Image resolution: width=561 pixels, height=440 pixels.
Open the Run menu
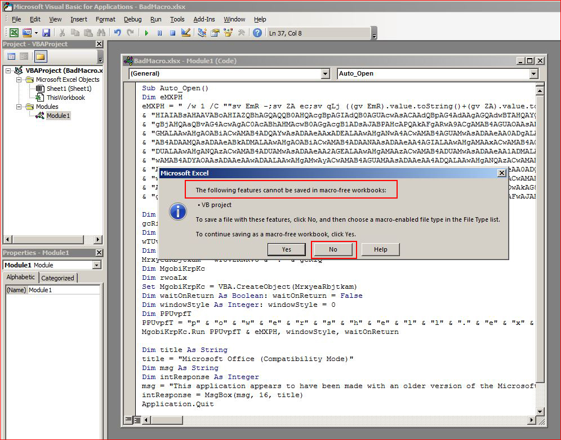[x=155, y=19]
